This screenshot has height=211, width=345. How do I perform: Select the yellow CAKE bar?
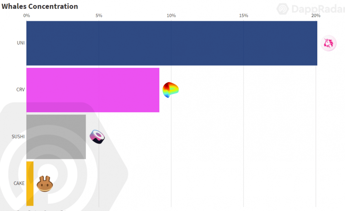[30, 184]
